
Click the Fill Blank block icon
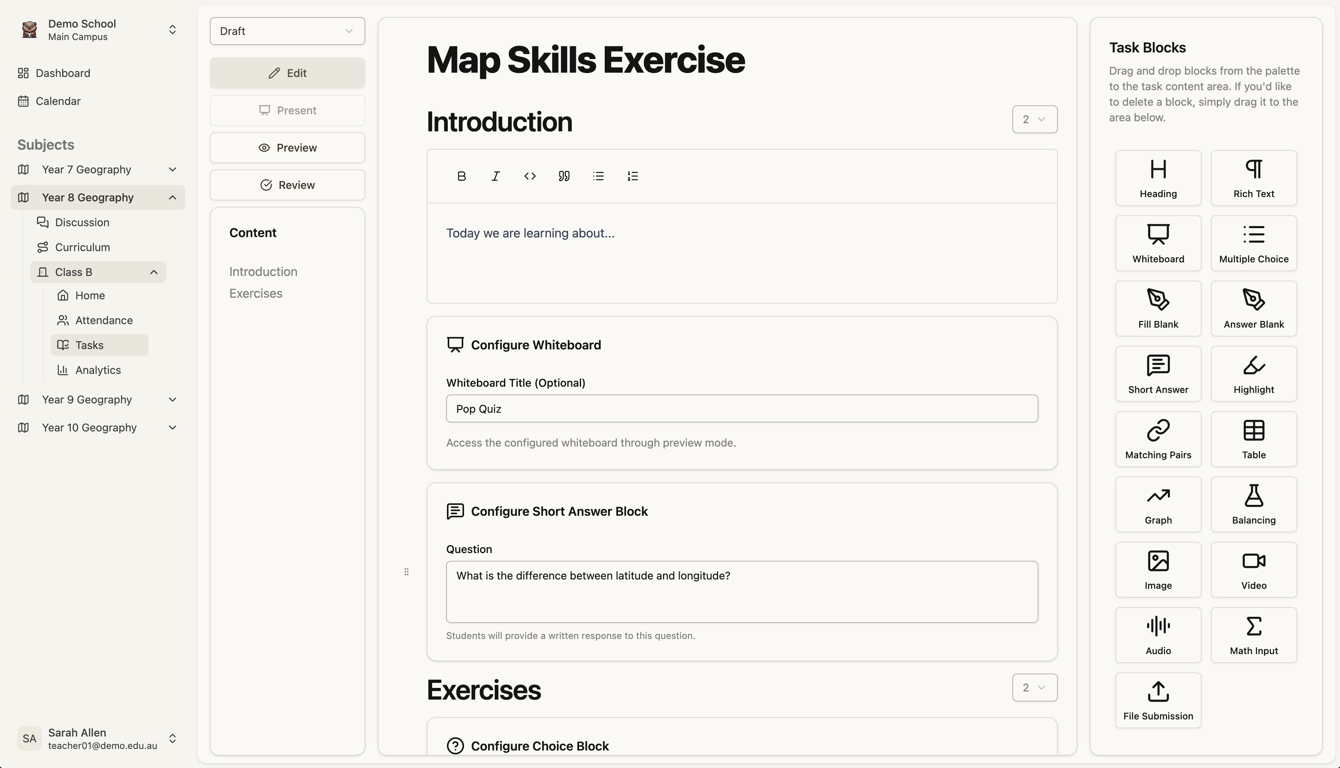[x=1158, y=308]
